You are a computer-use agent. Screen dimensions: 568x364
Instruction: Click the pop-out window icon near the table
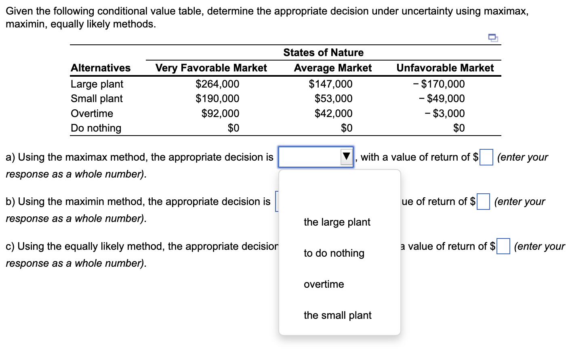tap(492, 38)
